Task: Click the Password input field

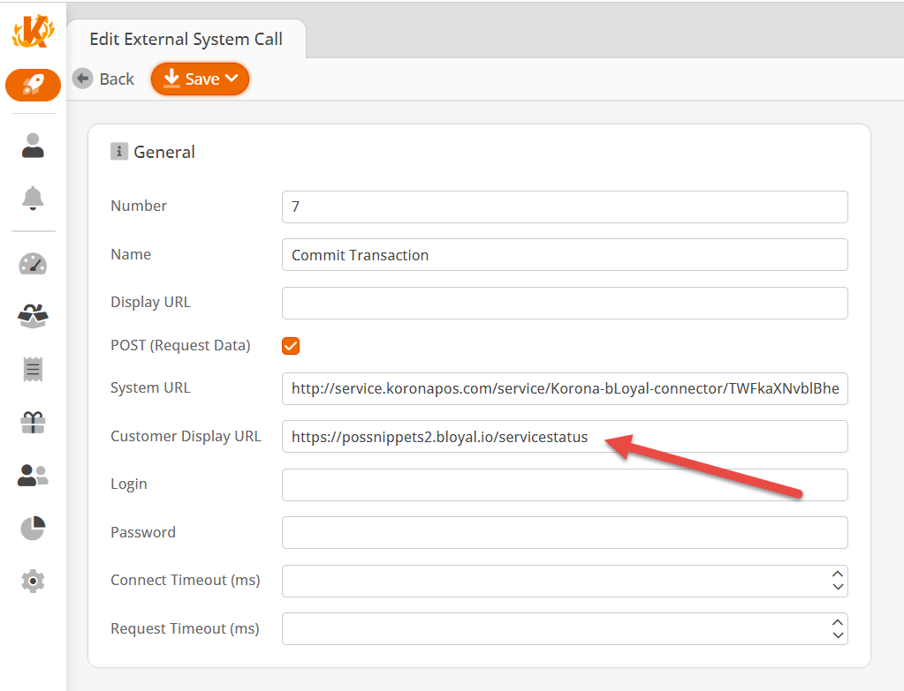Action: pyautogui.click(x=565, y=533)
